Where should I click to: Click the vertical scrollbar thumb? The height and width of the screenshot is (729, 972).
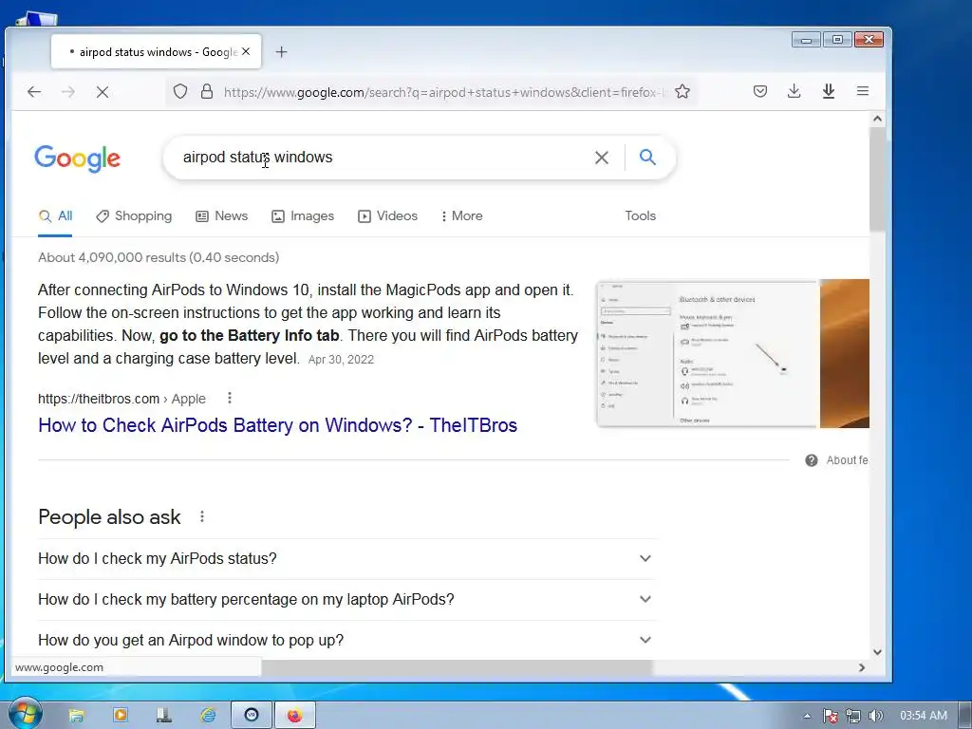[x=877, y=179]
